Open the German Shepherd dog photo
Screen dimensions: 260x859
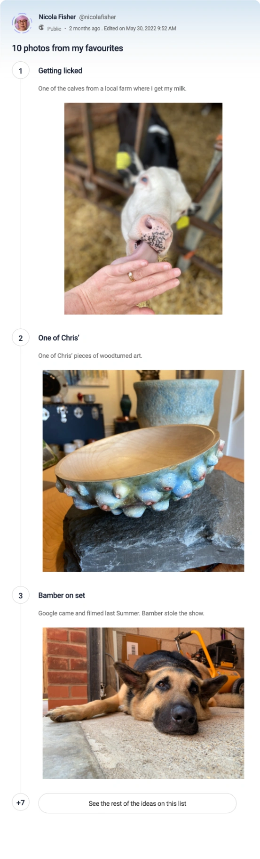[x=143, y=703]
